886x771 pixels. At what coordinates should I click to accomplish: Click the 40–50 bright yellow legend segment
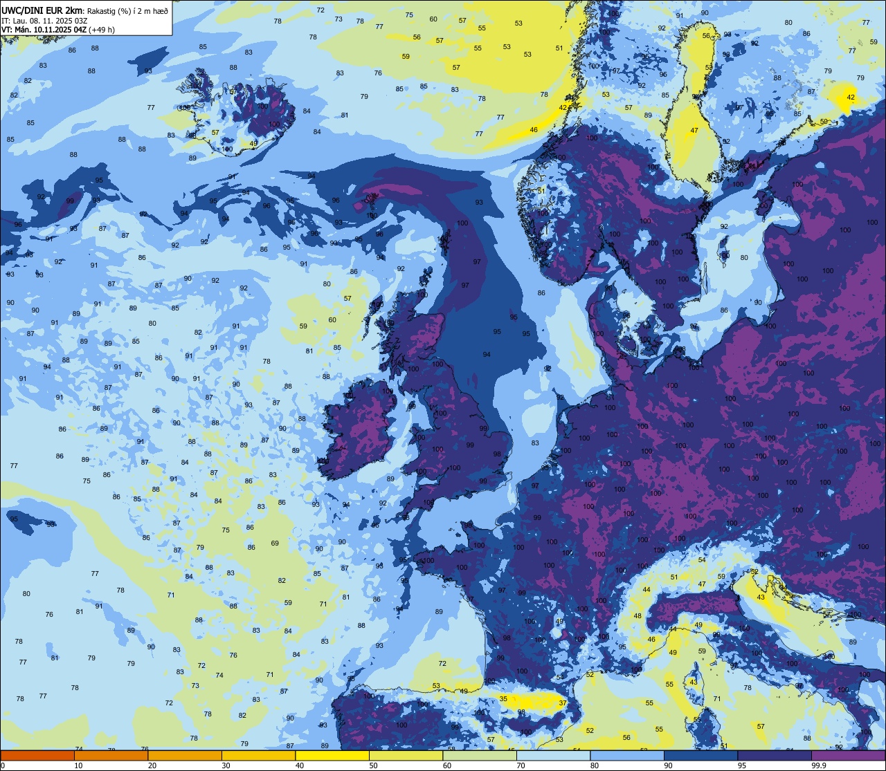332,756
